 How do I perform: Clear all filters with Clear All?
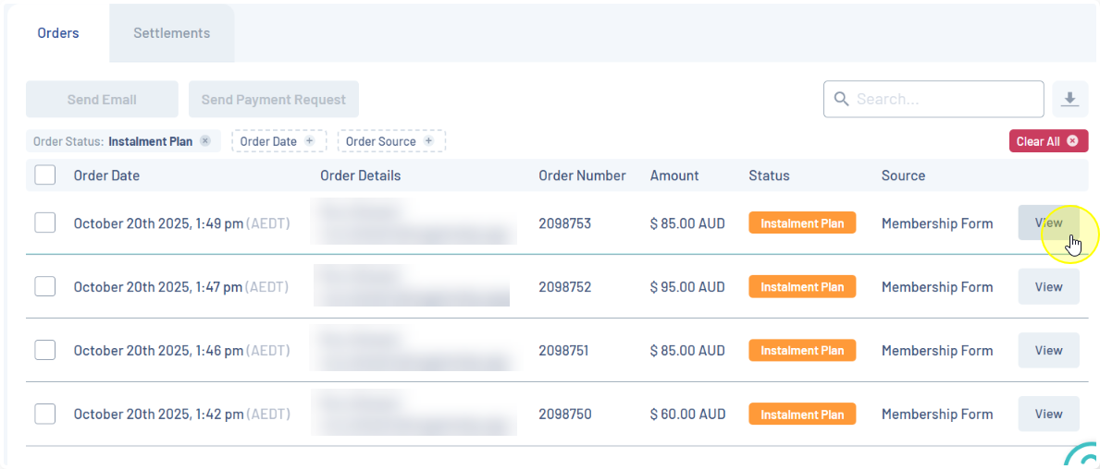point(1048,140)
